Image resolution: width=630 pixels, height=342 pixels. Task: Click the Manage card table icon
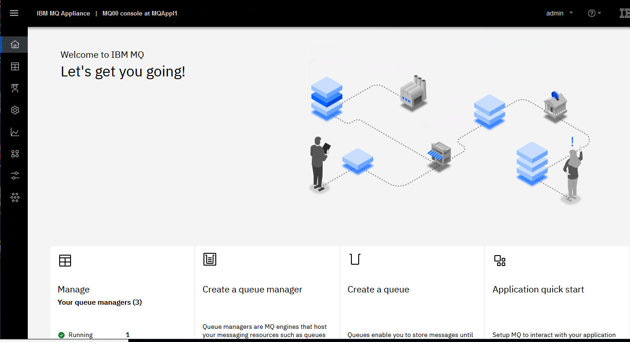pyautogui.click(x=65, y=261)
